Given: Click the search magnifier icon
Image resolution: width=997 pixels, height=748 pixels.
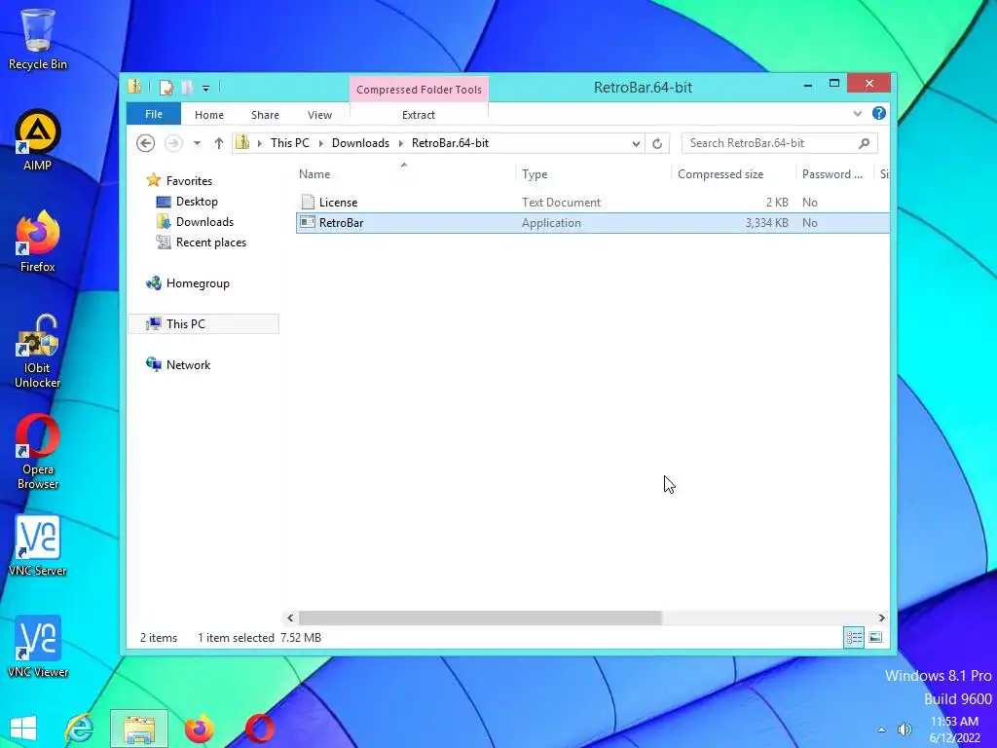Looking at the screenshot, I should tap(865, 143).
